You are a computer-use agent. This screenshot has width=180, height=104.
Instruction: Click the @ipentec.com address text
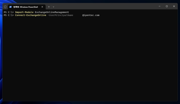click(91, 15)
